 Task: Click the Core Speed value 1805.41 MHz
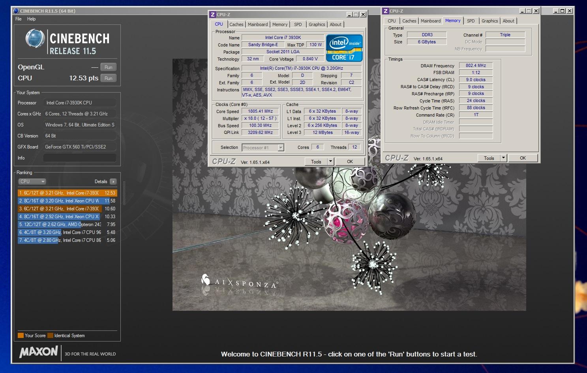pyautogui.click(x=260, y=111)
